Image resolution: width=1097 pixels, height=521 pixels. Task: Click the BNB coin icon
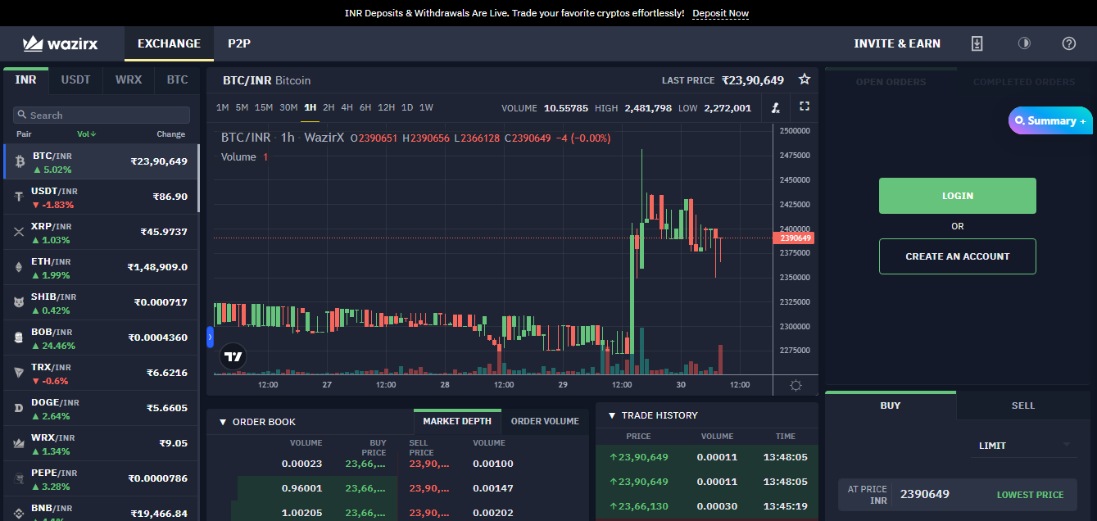pyautogui.click(x=20, y=513)
